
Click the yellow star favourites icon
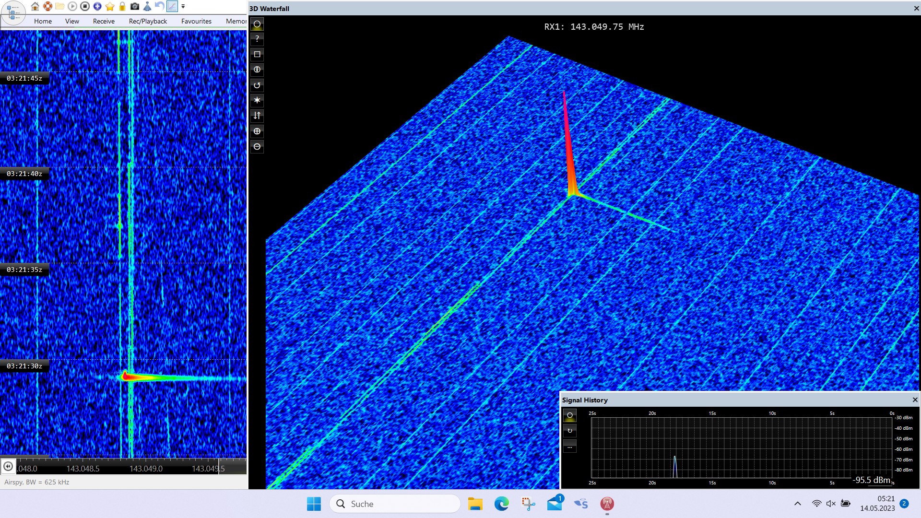[x=110, y=6]
